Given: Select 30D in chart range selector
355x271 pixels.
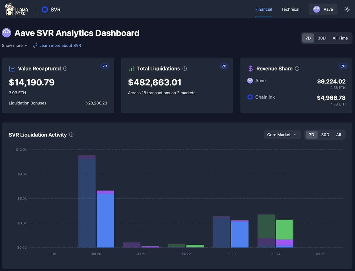Looking at the screenshot, I should click(x=325, y=134).
